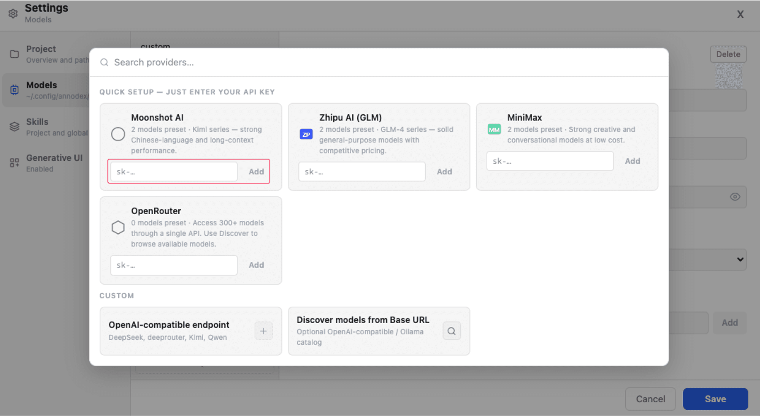Screen dimensions: 761x416
Task: Add the MiniMax provider
Action: [x=633, y=161]
